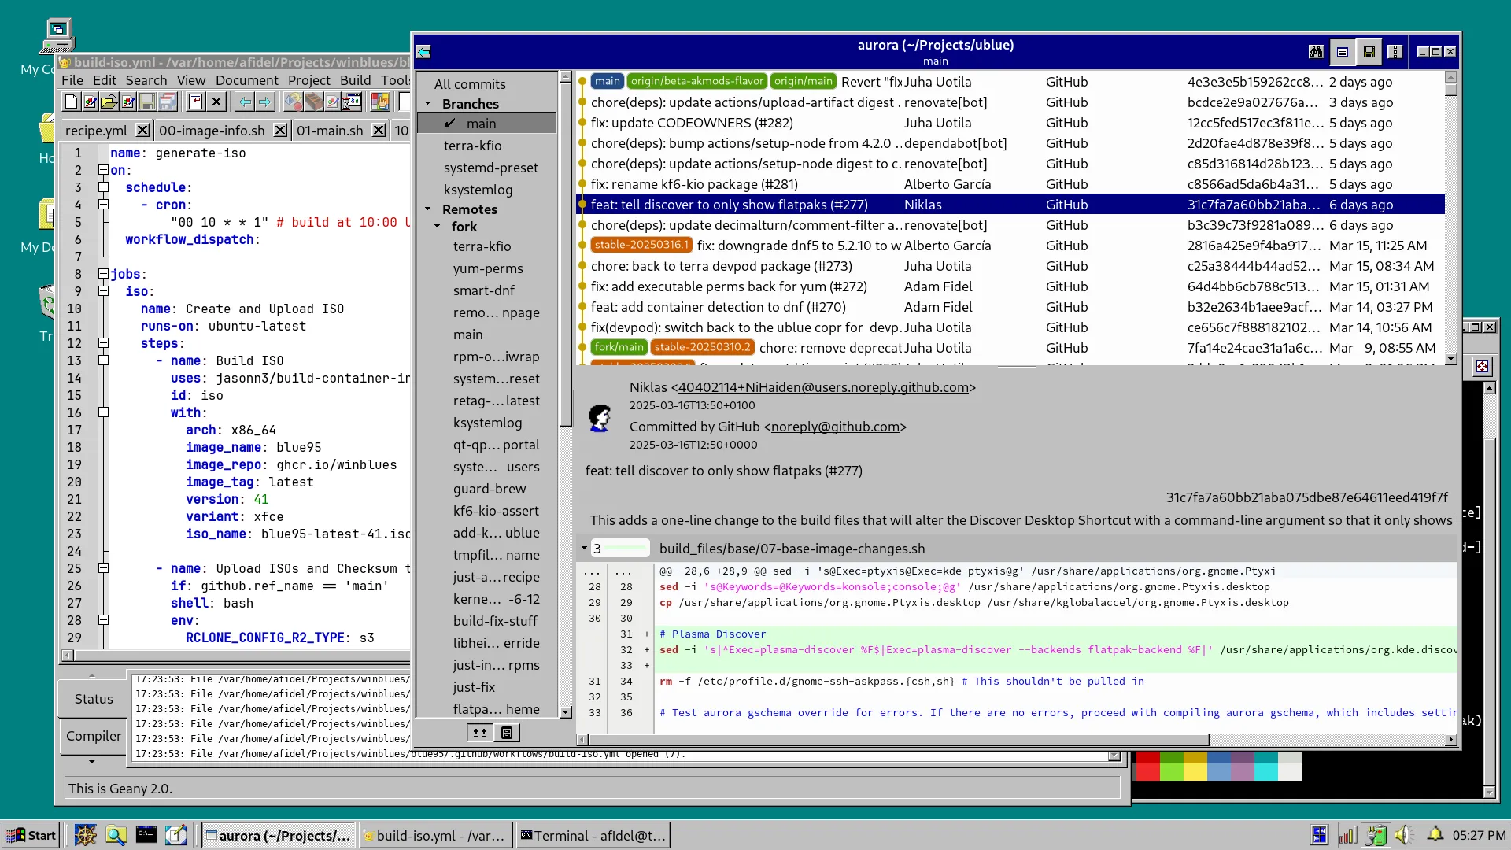Click the Geany new file icon

[x=71, y=102]
